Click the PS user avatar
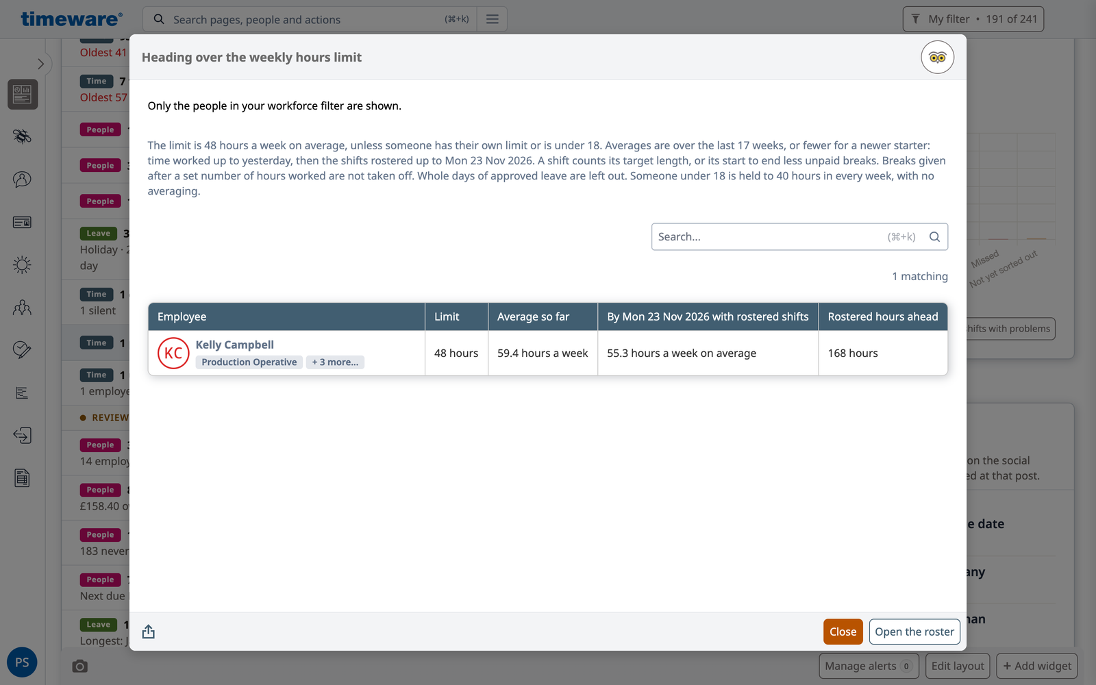Viewport: 1096px width, 685px height. (x=22, y=662)
